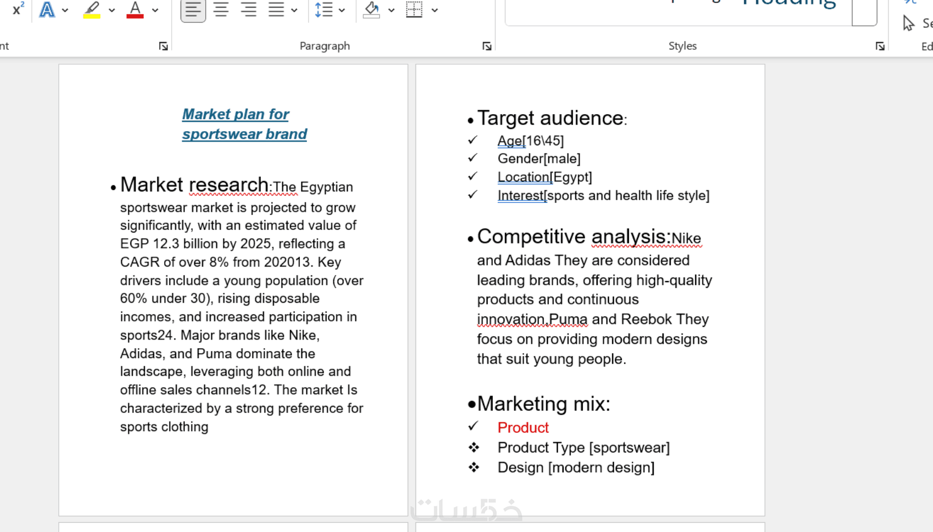933x532 pixels.
Task: Expand the line spacing dropdown arrow
Action: (x=342, y=10)
